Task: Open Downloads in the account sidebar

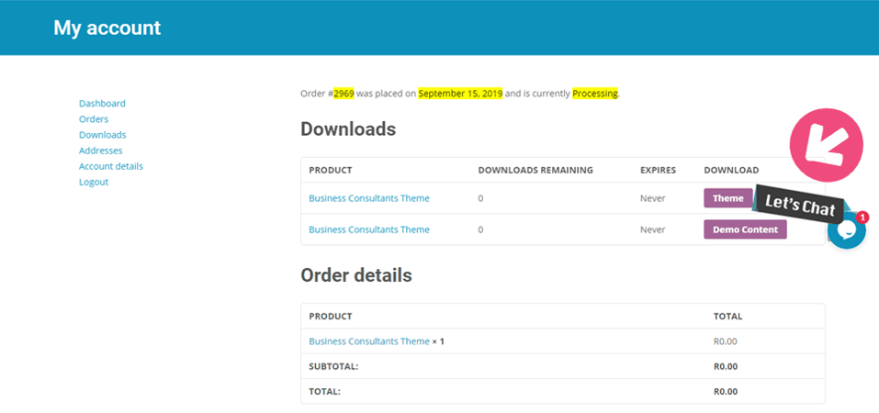Action: pos(103,135)
